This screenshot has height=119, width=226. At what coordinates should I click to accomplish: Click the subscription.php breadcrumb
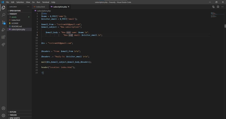tap(44, 11)
